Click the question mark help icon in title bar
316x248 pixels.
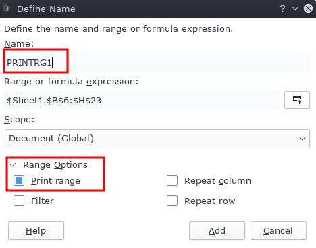click(282, 9)
